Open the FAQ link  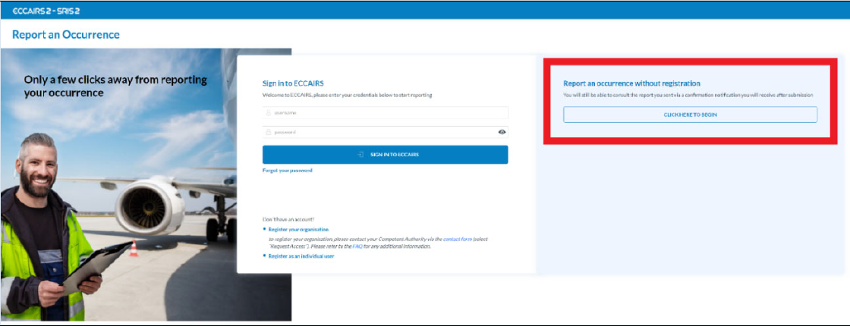(357, 246)
